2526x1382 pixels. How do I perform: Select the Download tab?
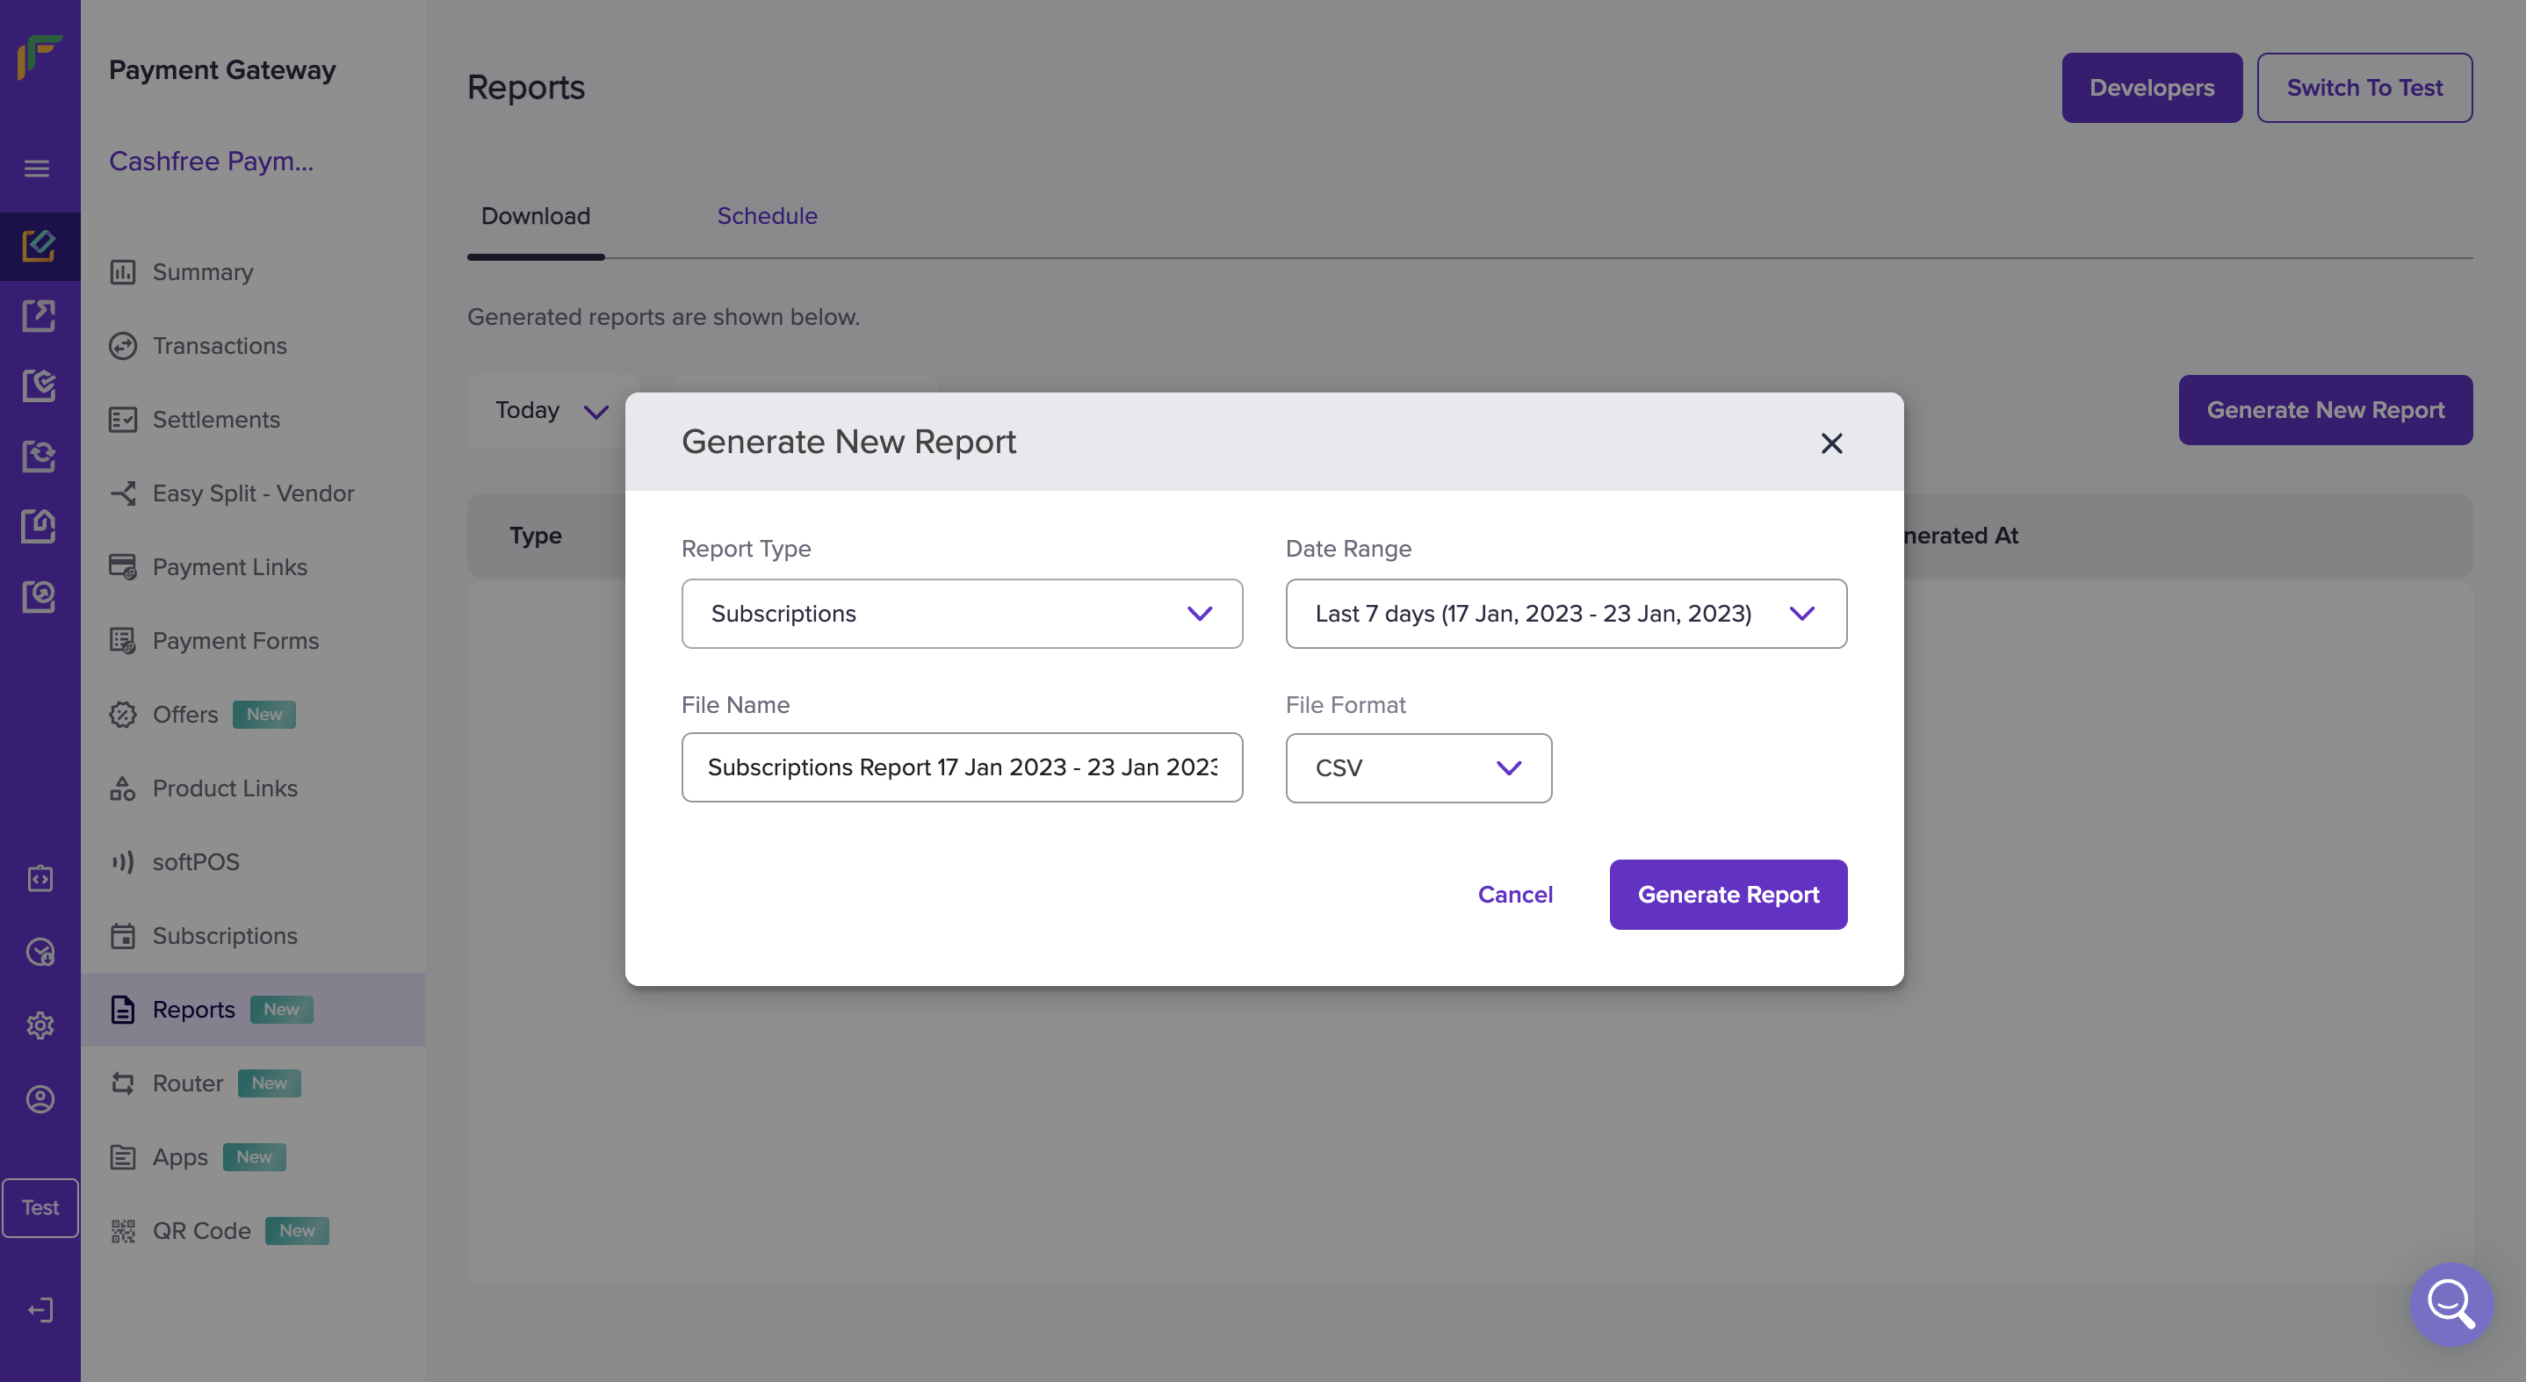[536, 216]
